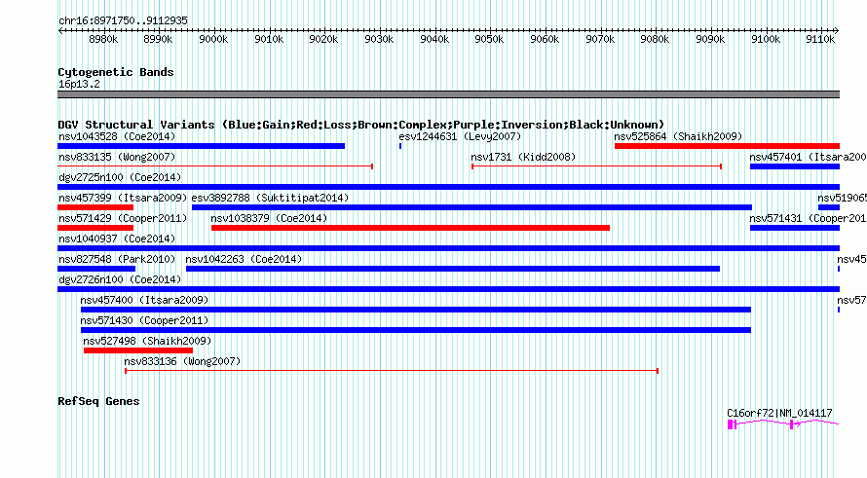Viewport: 867px width, 478px height.
Task: Click the C16orf72|NM_014117 gene label
Action: [x=779, y=413]
